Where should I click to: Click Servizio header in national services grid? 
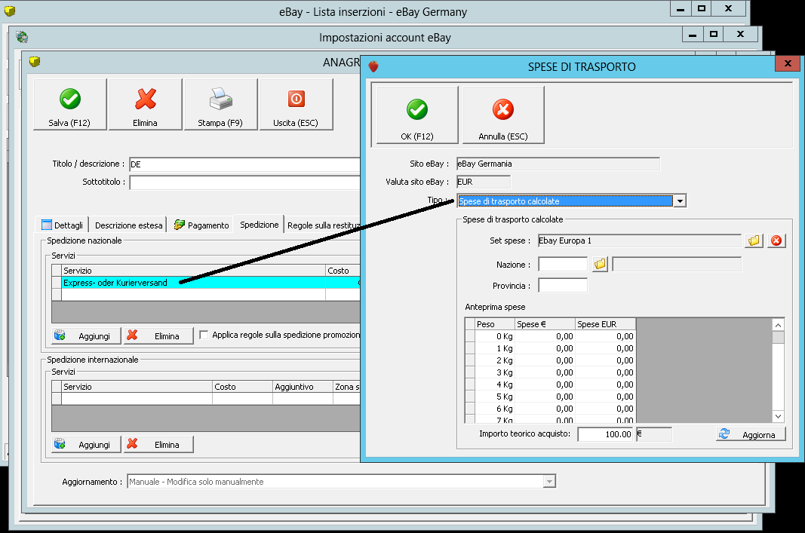194,271
